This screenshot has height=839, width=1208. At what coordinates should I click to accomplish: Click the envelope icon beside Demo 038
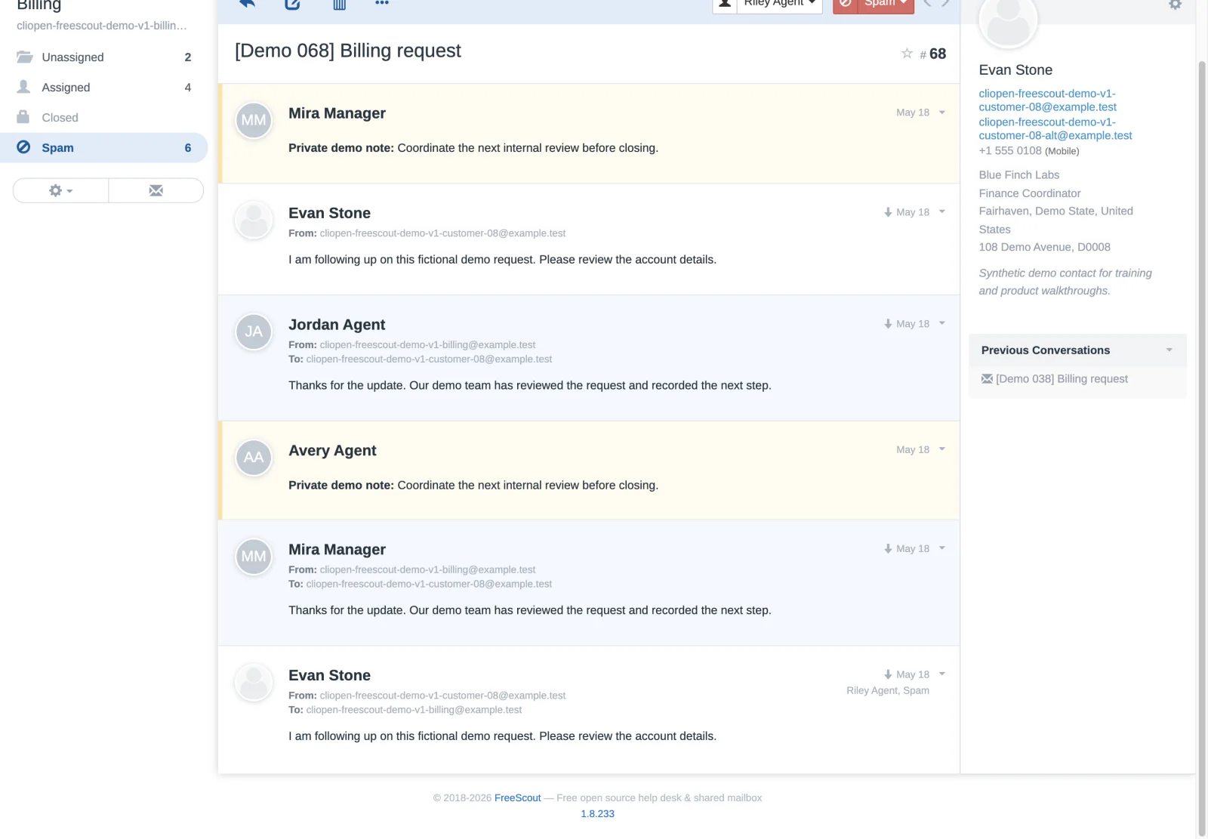987,379
